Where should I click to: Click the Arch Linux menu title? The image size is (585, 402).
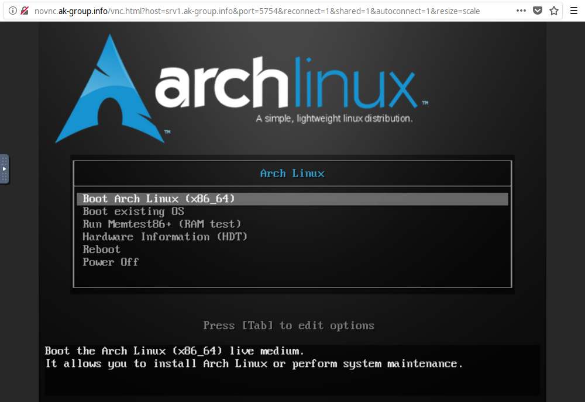pyautogui.click(x=292, y=173)
